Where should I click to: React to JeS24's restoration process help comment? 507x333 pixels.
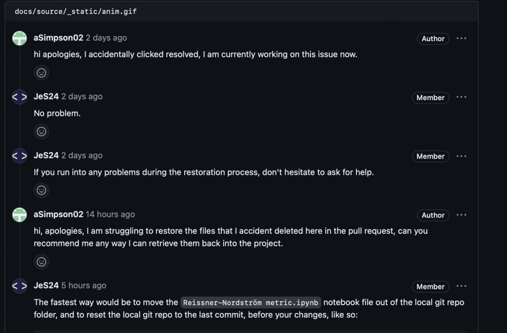point(42,190)
